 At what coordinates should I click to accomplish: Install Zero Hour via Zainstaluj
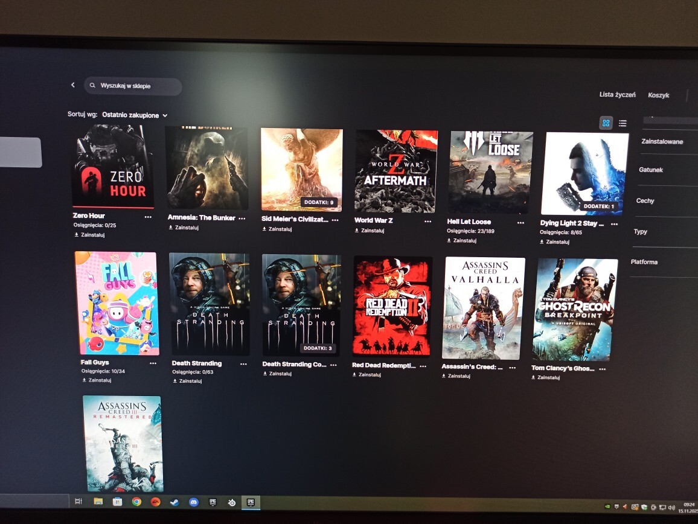click(x=89, y=235)
